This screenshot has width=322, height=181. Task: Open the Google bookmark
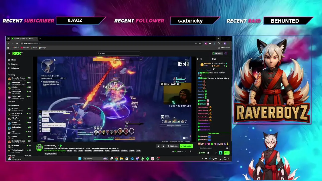coord(42,48)
